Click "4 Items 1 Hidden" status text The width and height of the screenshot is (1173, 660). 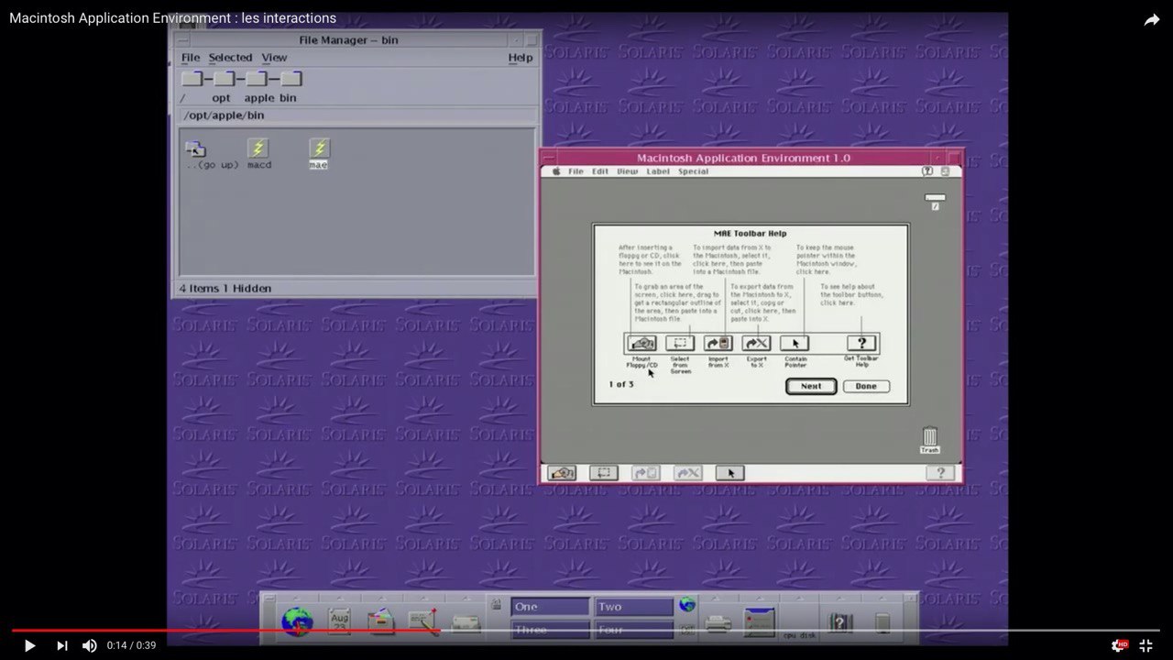click(x=225, y=289)
